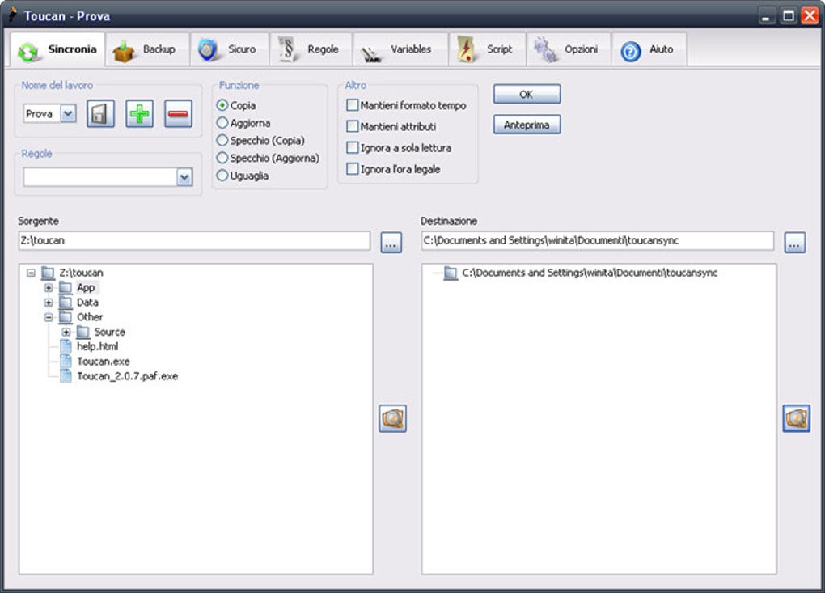This screenshot has height=593, width=825.
Task: Click the Z:\toucan root folder icon
Action: (48, 273)
